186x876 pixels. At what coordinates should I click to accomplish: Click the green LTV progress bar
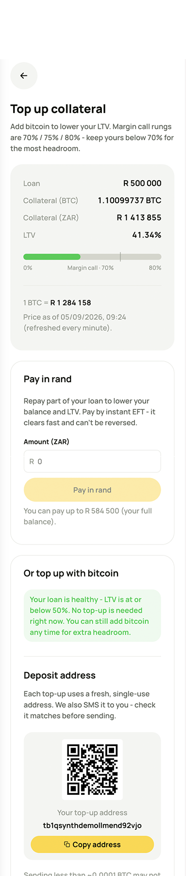(52, 256)
